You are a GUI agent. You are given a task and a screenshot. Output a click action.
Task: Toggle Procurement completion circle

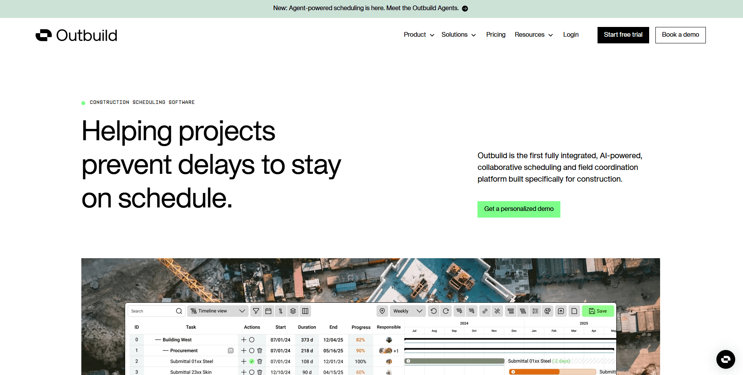(252, 351)
